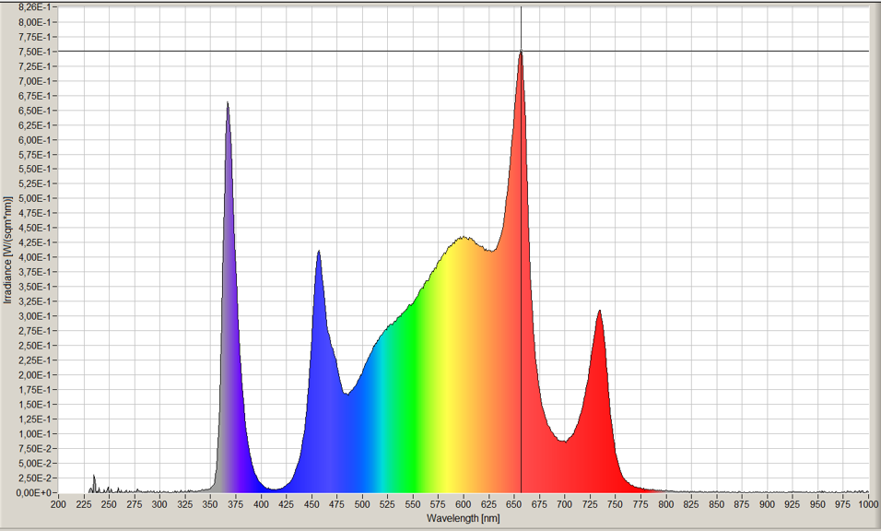
Task: Click the '250' wavelength tick label
Action: pos(109,504)
